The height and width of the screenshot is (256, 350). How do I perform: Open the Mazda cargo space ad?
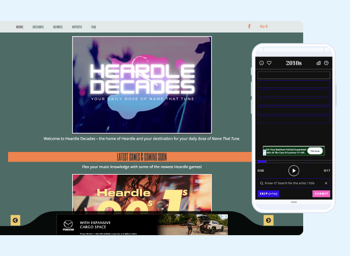[x=142, y=225]
